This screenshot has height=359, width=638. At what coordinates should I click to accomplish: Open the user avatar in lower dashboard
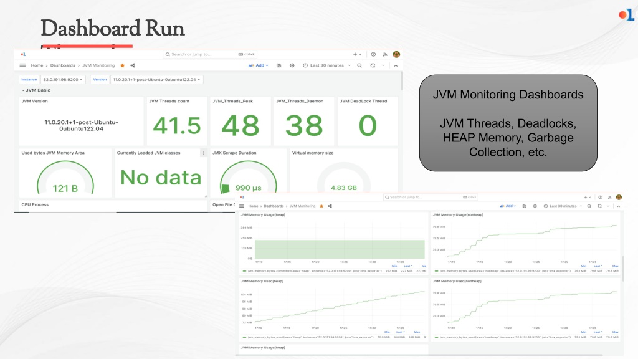(x=619, y=197)
